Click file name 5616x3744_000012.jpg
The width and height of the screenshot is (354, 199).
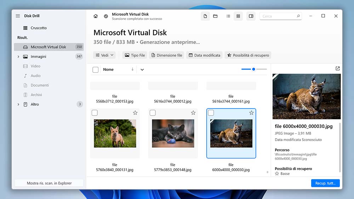pos(173,99)
